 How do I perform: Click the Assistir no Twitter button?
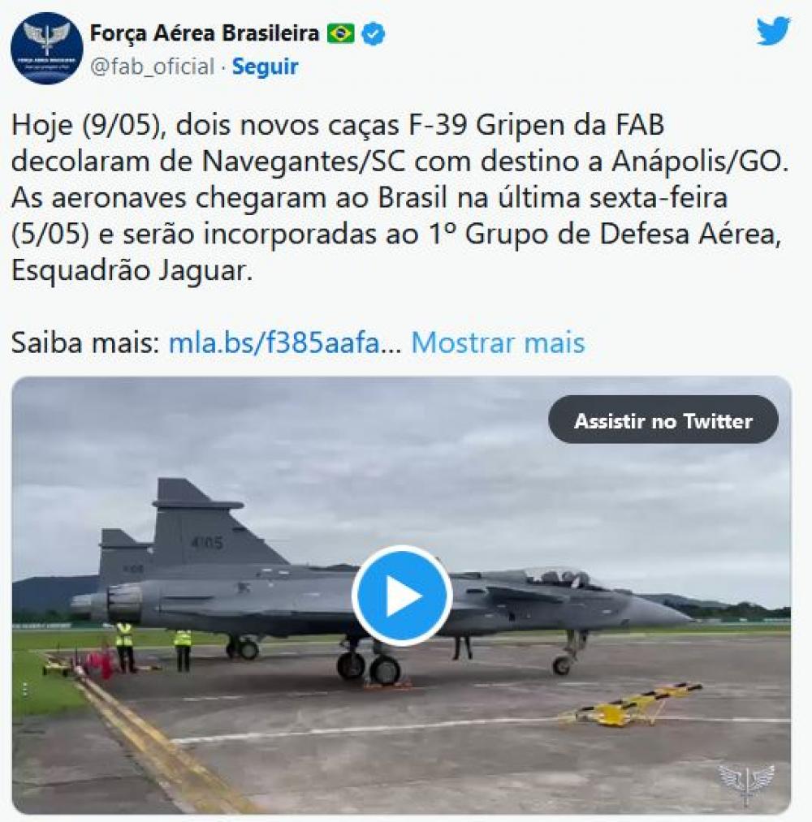pos(663,420)
